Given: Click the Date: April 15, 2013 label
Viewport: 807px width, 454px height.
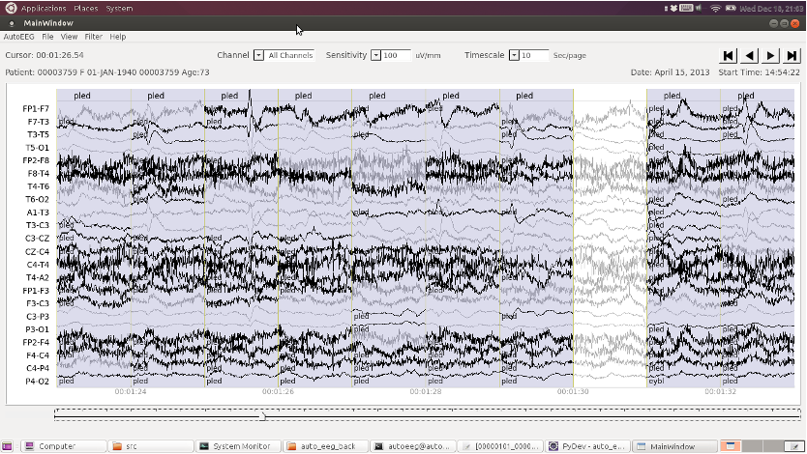Looking at the screenshot, I should (x=671, y=72).
